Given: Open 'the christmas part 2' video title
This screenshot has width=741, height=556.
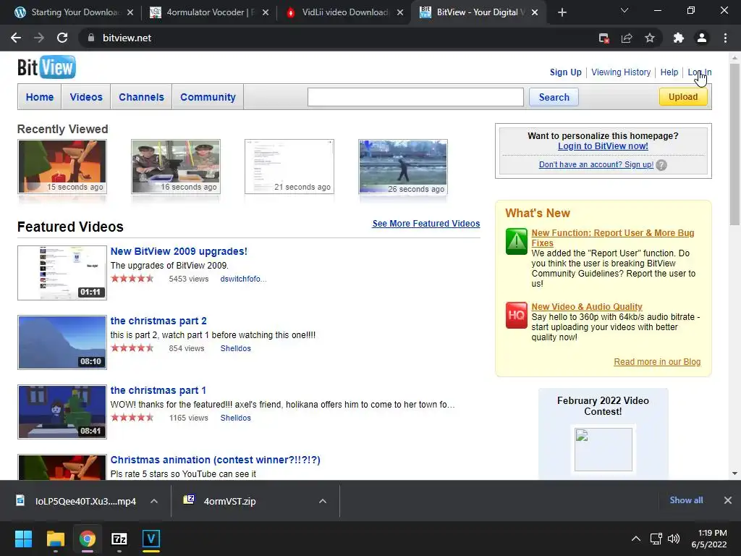Looking at the screenshot, I should point(158,321).
